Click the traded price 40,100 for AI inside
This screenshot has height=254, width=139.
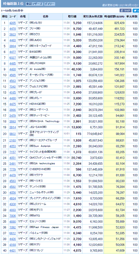point(76,69)
